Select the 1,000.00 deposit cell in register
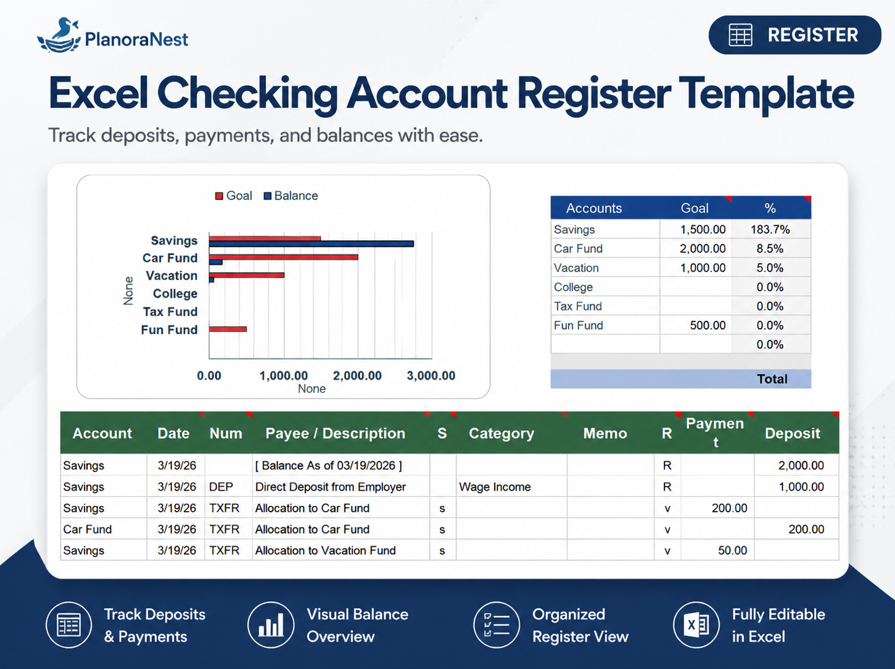Image resolution: width=895 pixels, height=669 pixels. tap(796, 486)
